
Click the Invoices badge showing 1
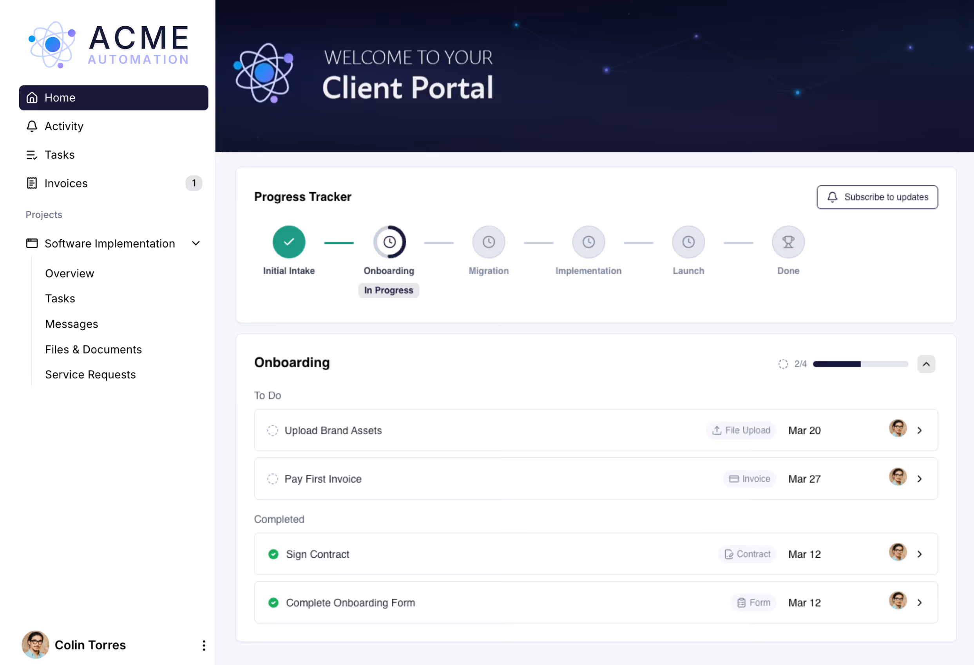[x=194, y=183]
